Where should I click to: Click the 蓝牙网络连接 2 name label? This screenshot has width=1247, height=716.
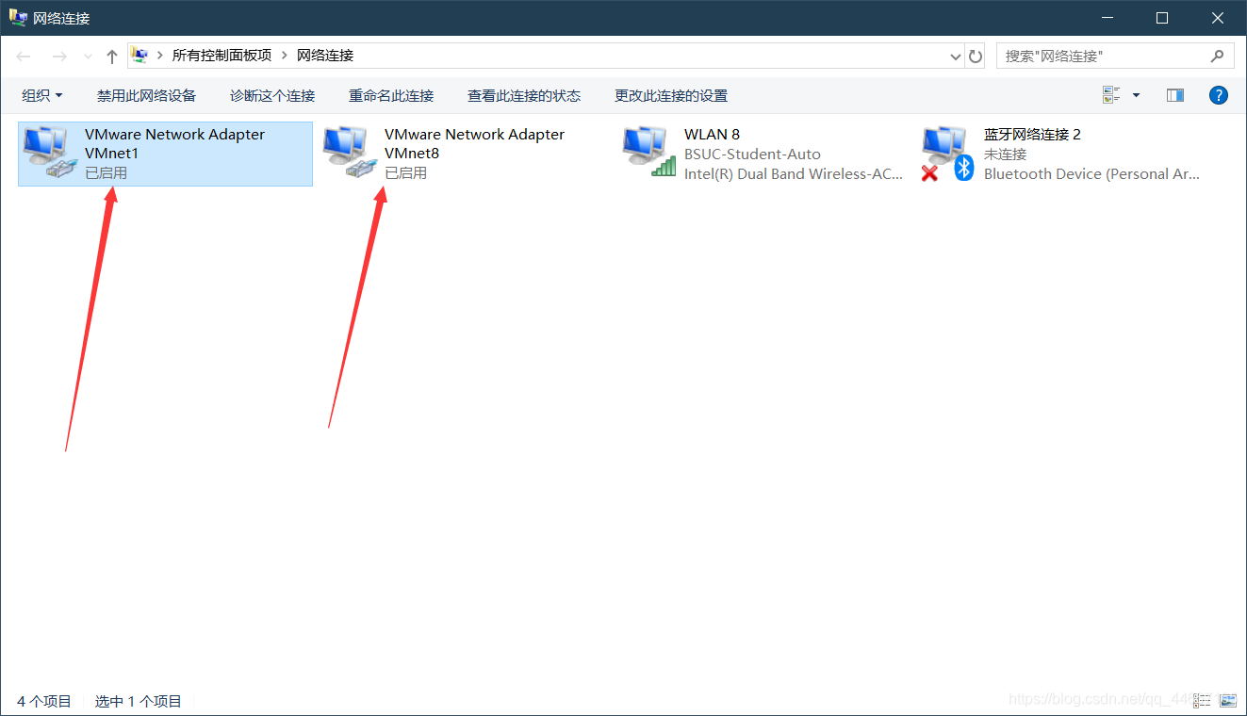1032,135
